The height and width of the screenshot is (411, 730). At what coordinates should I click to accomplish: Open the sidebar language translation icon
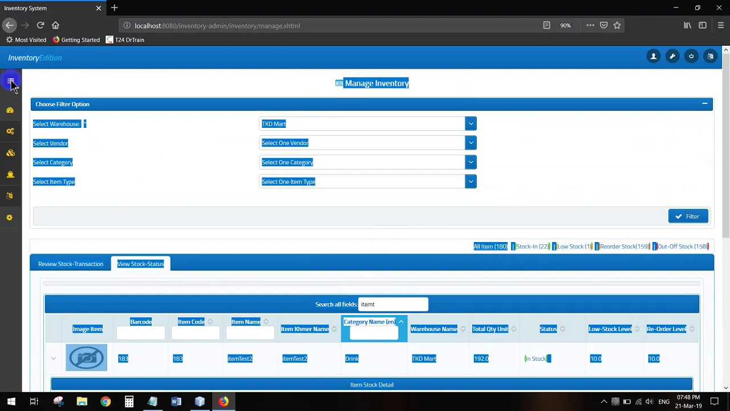coord(10,196)
